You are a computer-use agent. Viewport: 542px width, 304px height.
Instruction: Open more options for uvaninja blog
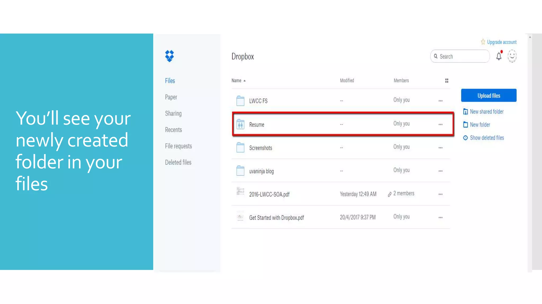440,171
